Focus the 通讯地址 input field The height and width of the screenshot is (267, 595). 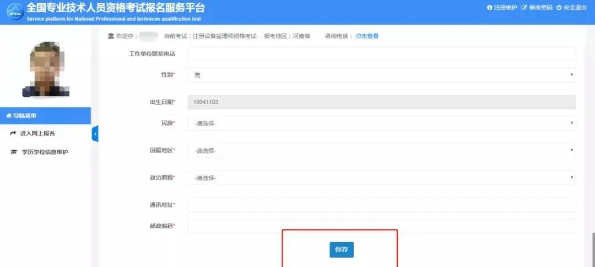pyautogui.click(x=381, y=205)
